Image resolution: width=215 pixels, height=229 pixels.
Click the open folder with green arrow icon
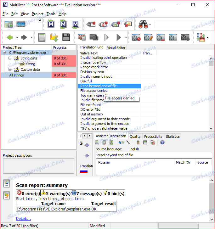(x=54, y=37)
